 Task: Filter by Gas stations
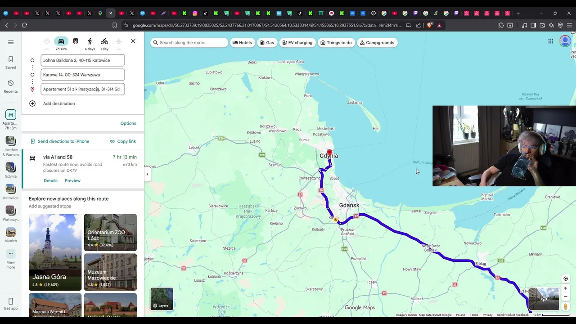(x=267, y=43)
